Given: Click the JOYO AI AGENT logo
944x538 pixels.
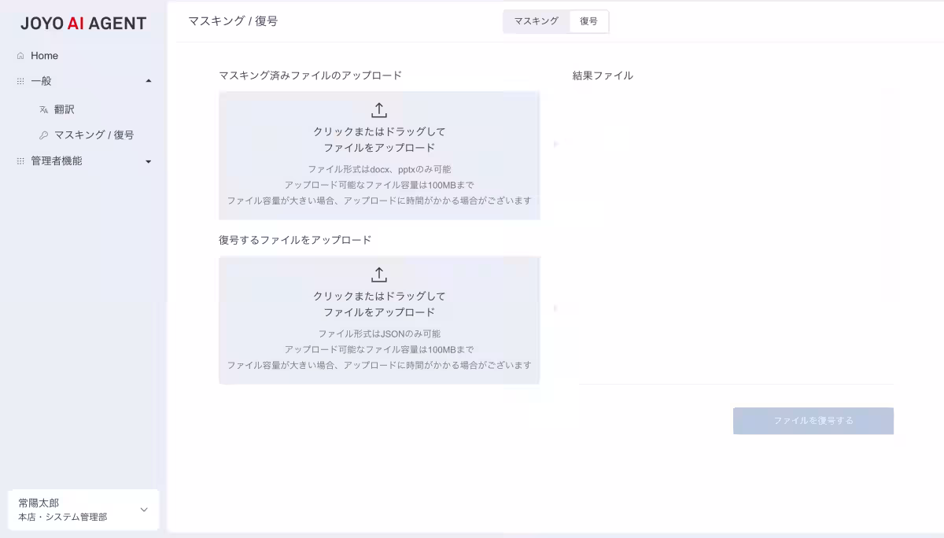Looking at the screenshot, I should tap(83, 23).
